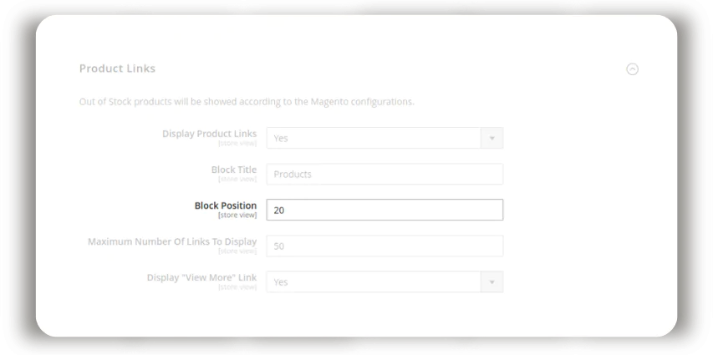Click the Product Links section heading
The image size is (713, 355).
coord(117,68)
